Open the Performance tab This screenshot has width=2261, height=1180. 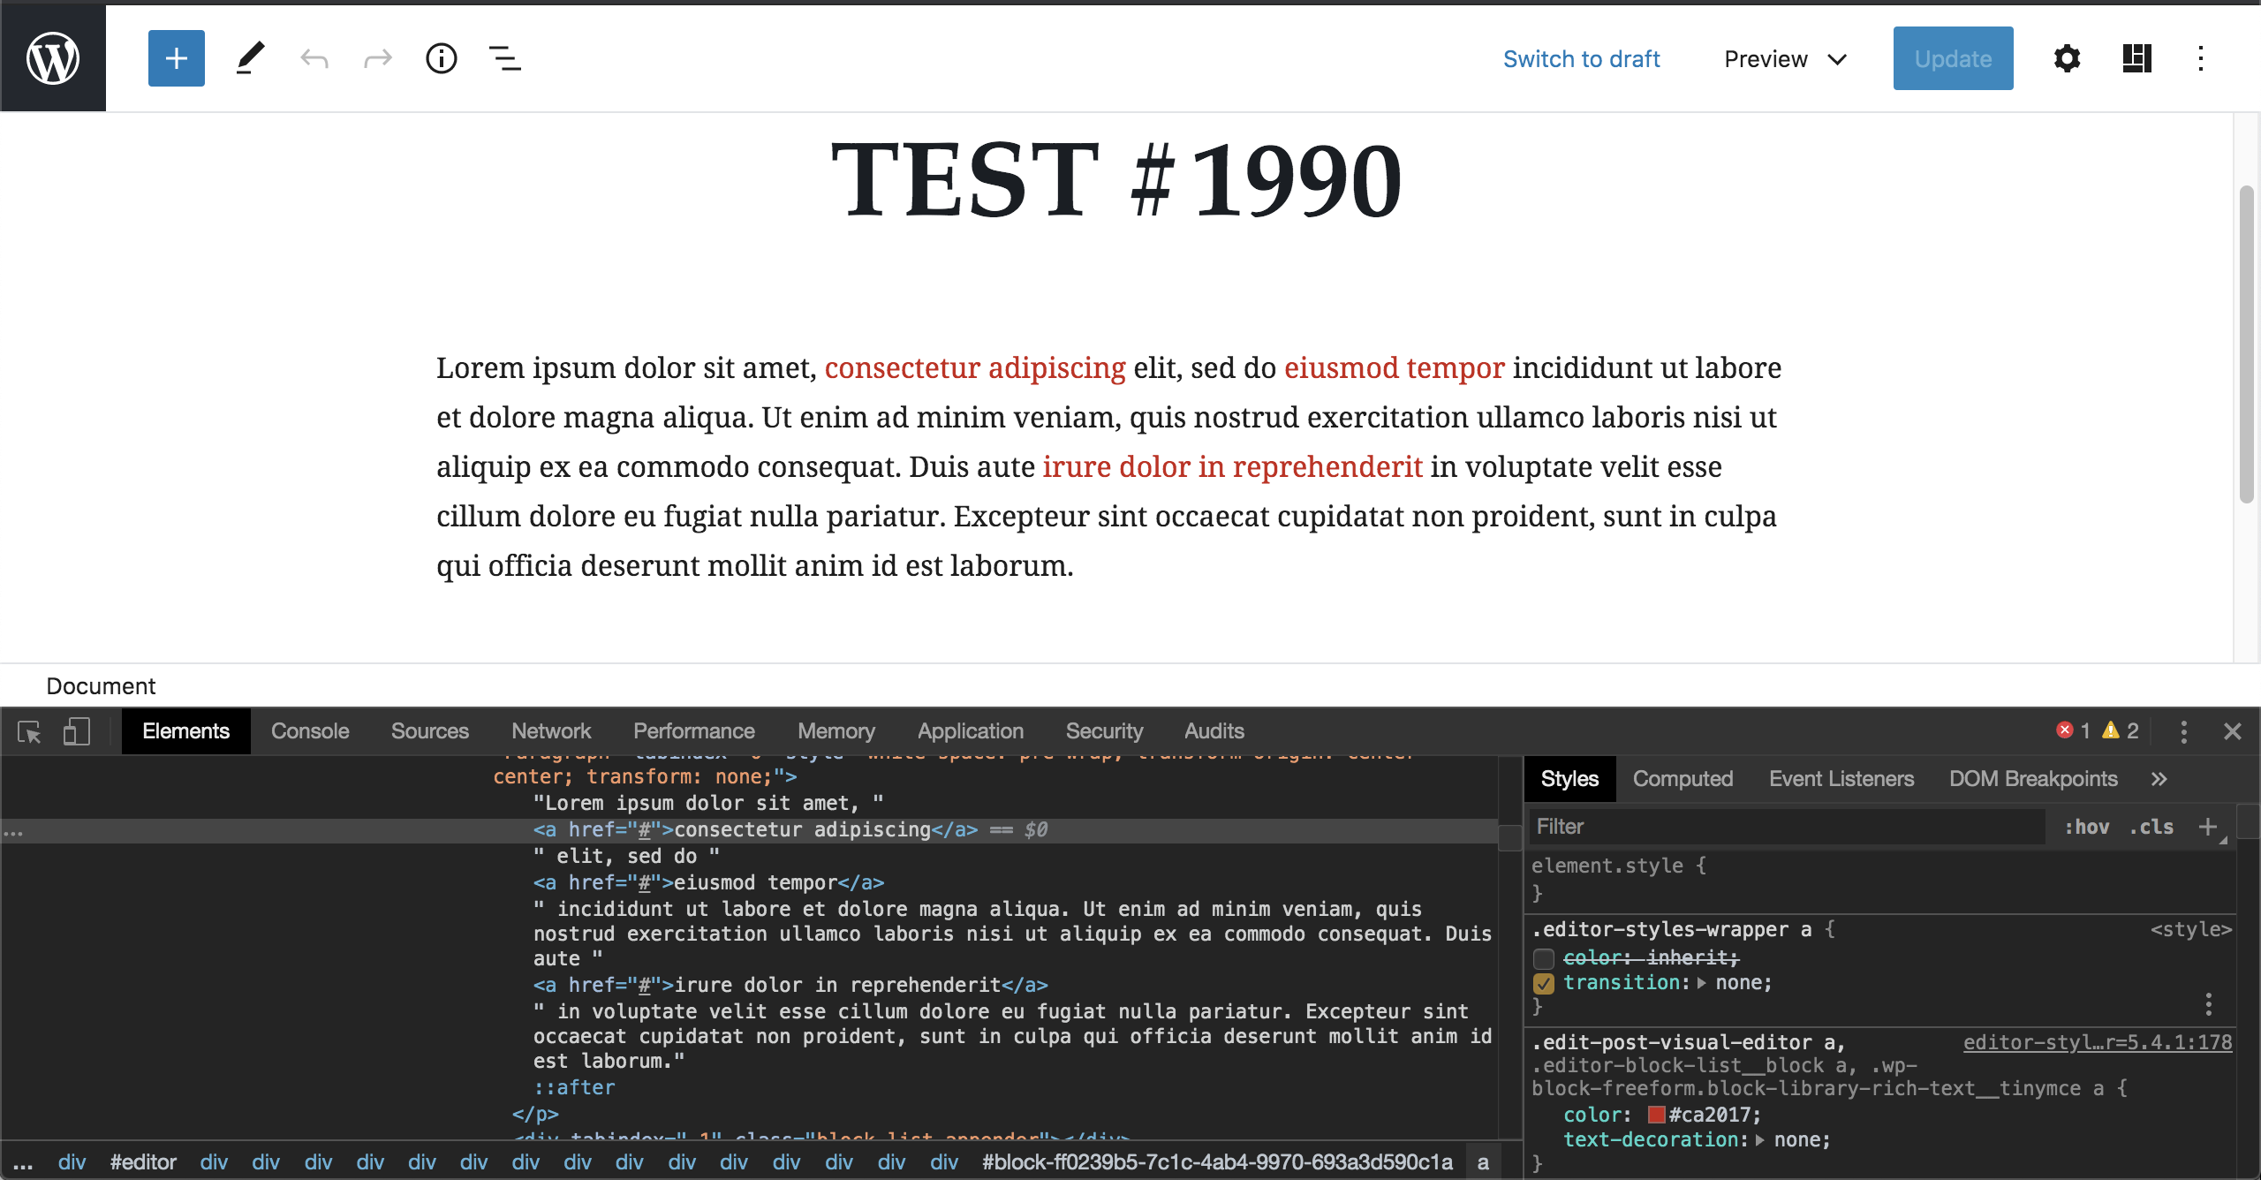(x=694, y=731)
